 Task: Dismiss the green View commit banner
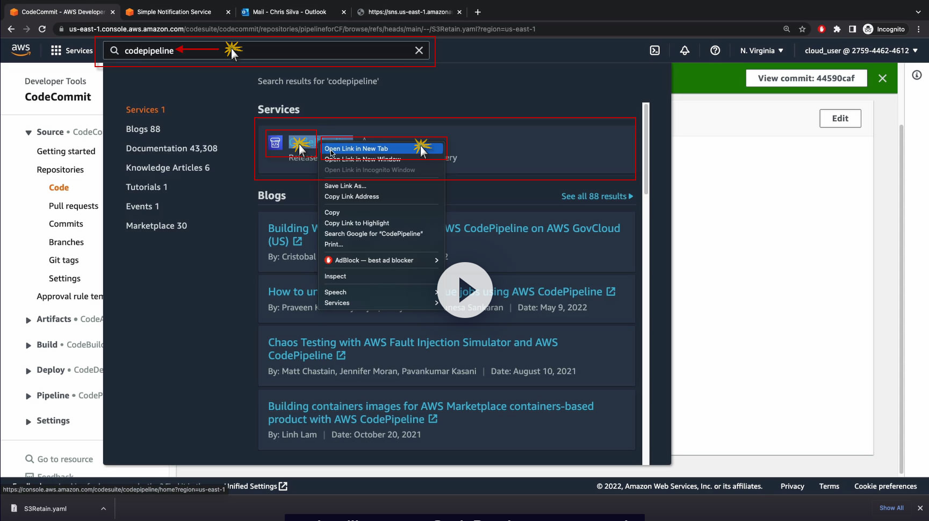[x=882, y=78]
